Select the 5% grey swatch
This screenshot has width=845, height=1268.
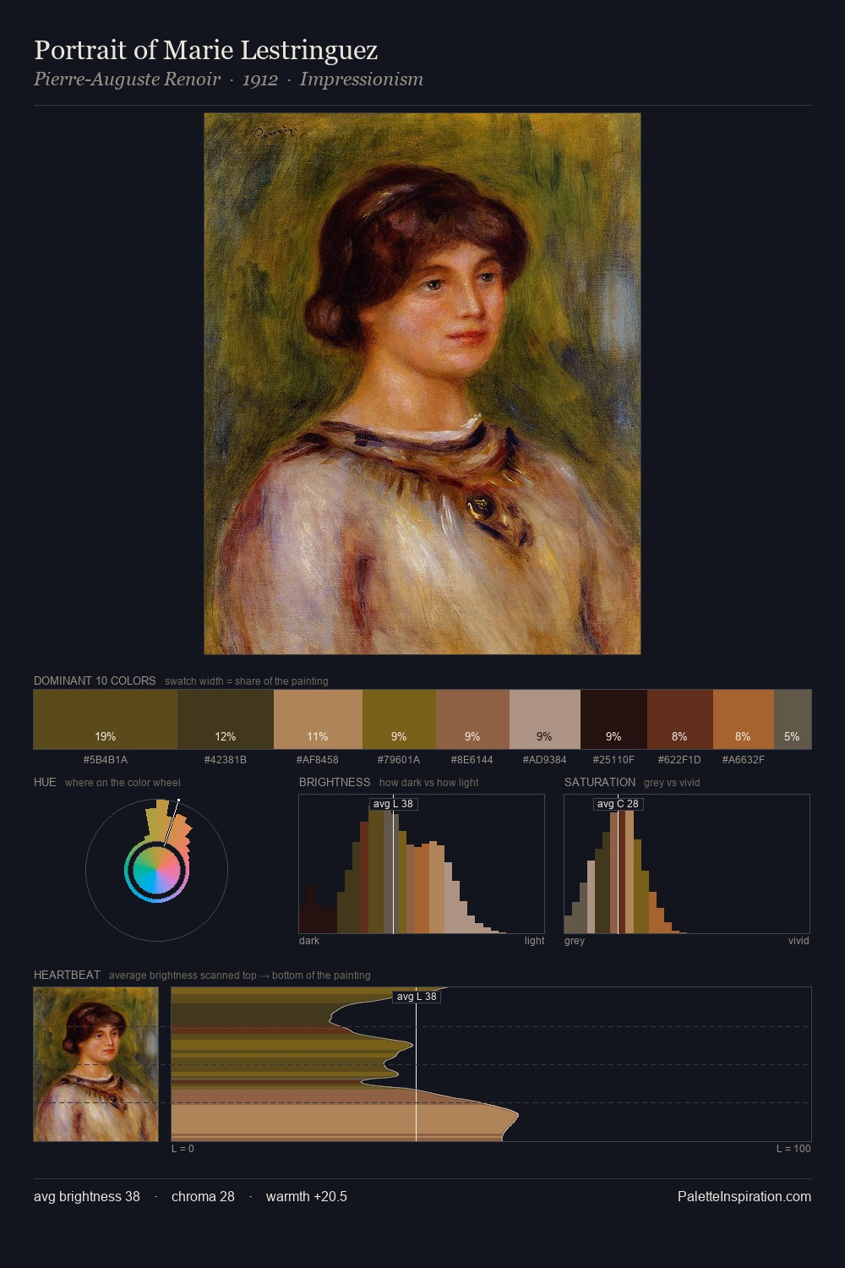pyautogui.click(x=793, y=719)
